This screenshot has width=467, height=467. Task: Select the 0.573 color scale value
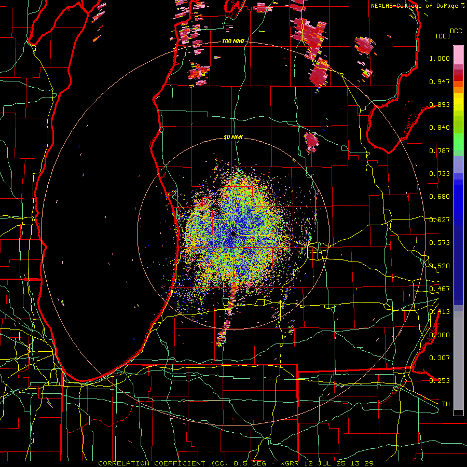click(x=439, y=243)
